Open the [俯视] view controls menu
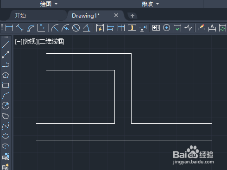The height and width of the screenshot is (170, 227). tap(30, 42)
